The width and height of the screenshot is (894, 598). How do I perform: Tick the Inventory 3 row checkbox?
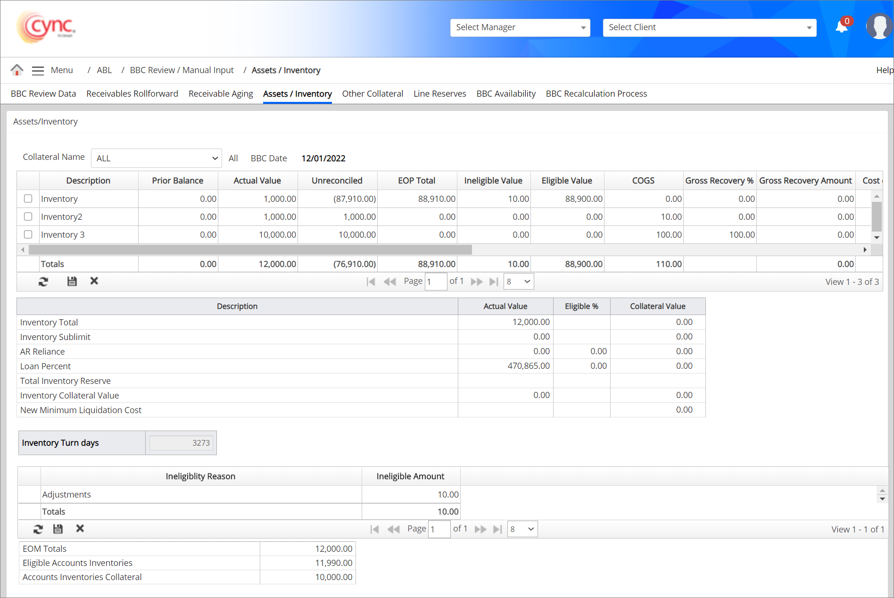(x=28, y=234)
